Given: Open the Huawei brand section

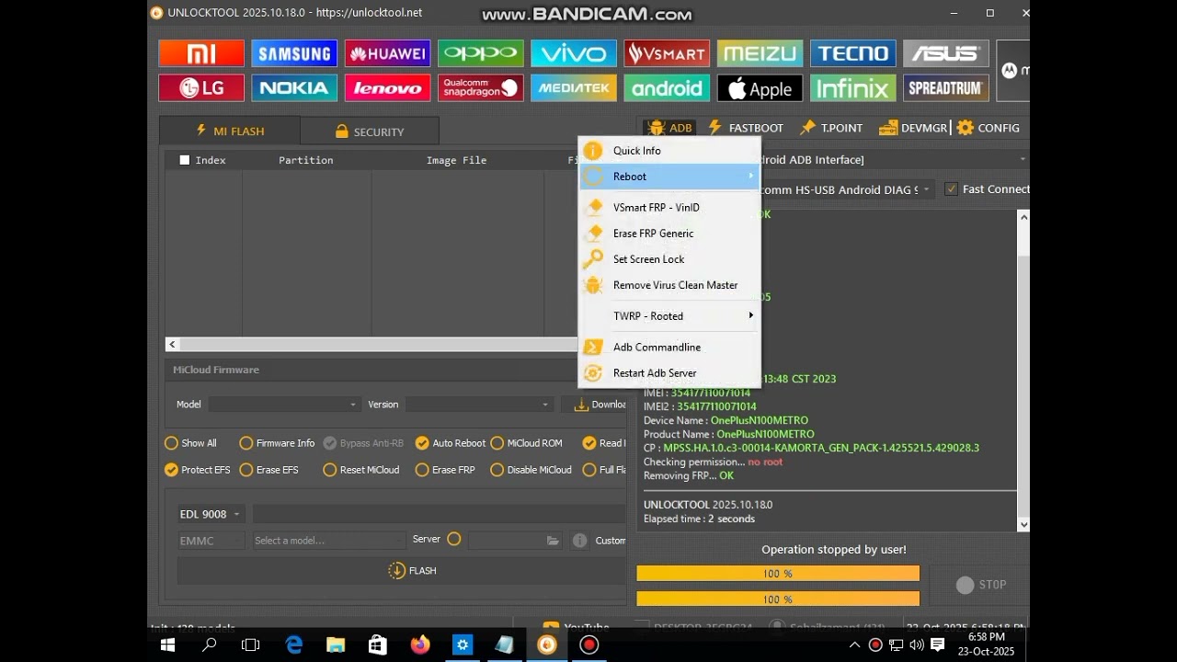Looking at the screenshot, I should (388, 53).
